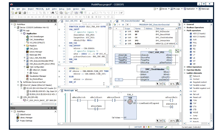Pin the ToolBox panel
Screen dimensions: 221x132
[x=211, y=21]
